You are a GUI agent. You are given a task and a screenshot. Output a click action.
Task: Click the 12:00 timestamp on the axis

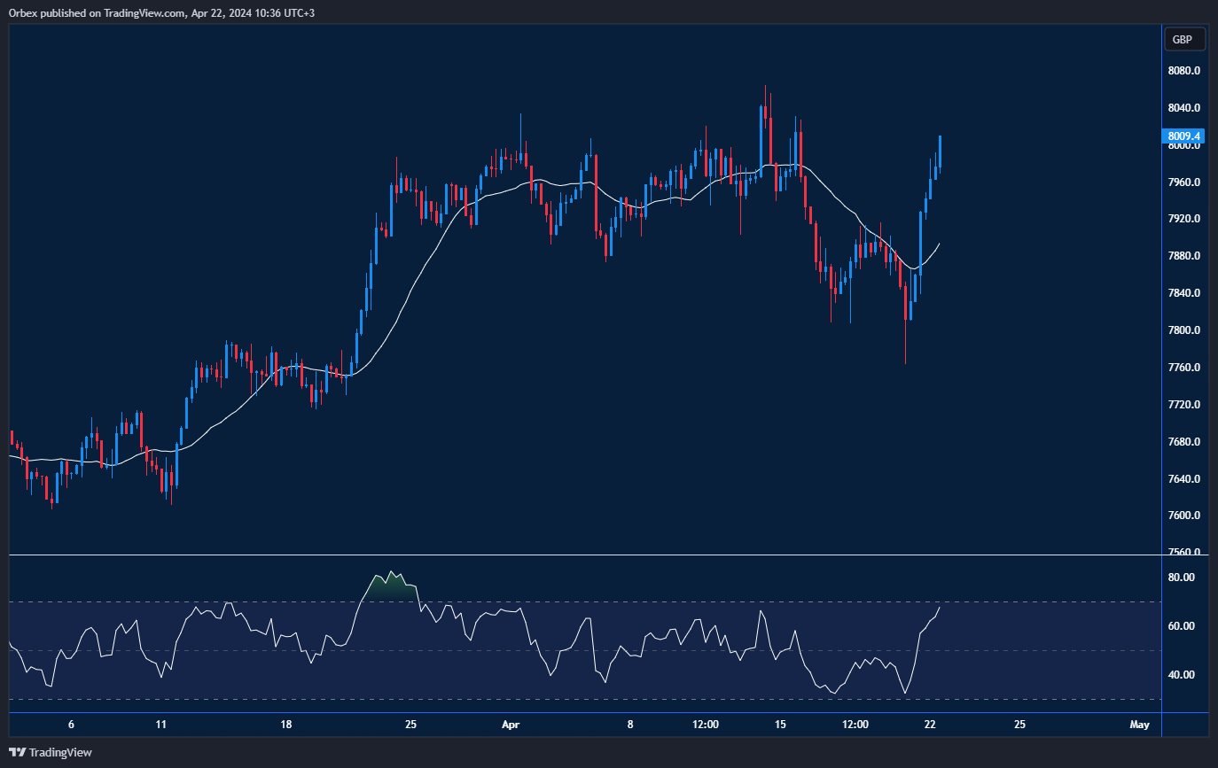(705, 724)
